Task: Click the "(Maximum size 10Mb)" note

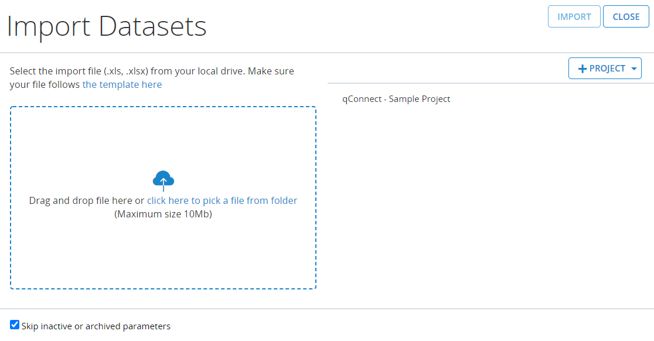Action: [x=163, y=214]
